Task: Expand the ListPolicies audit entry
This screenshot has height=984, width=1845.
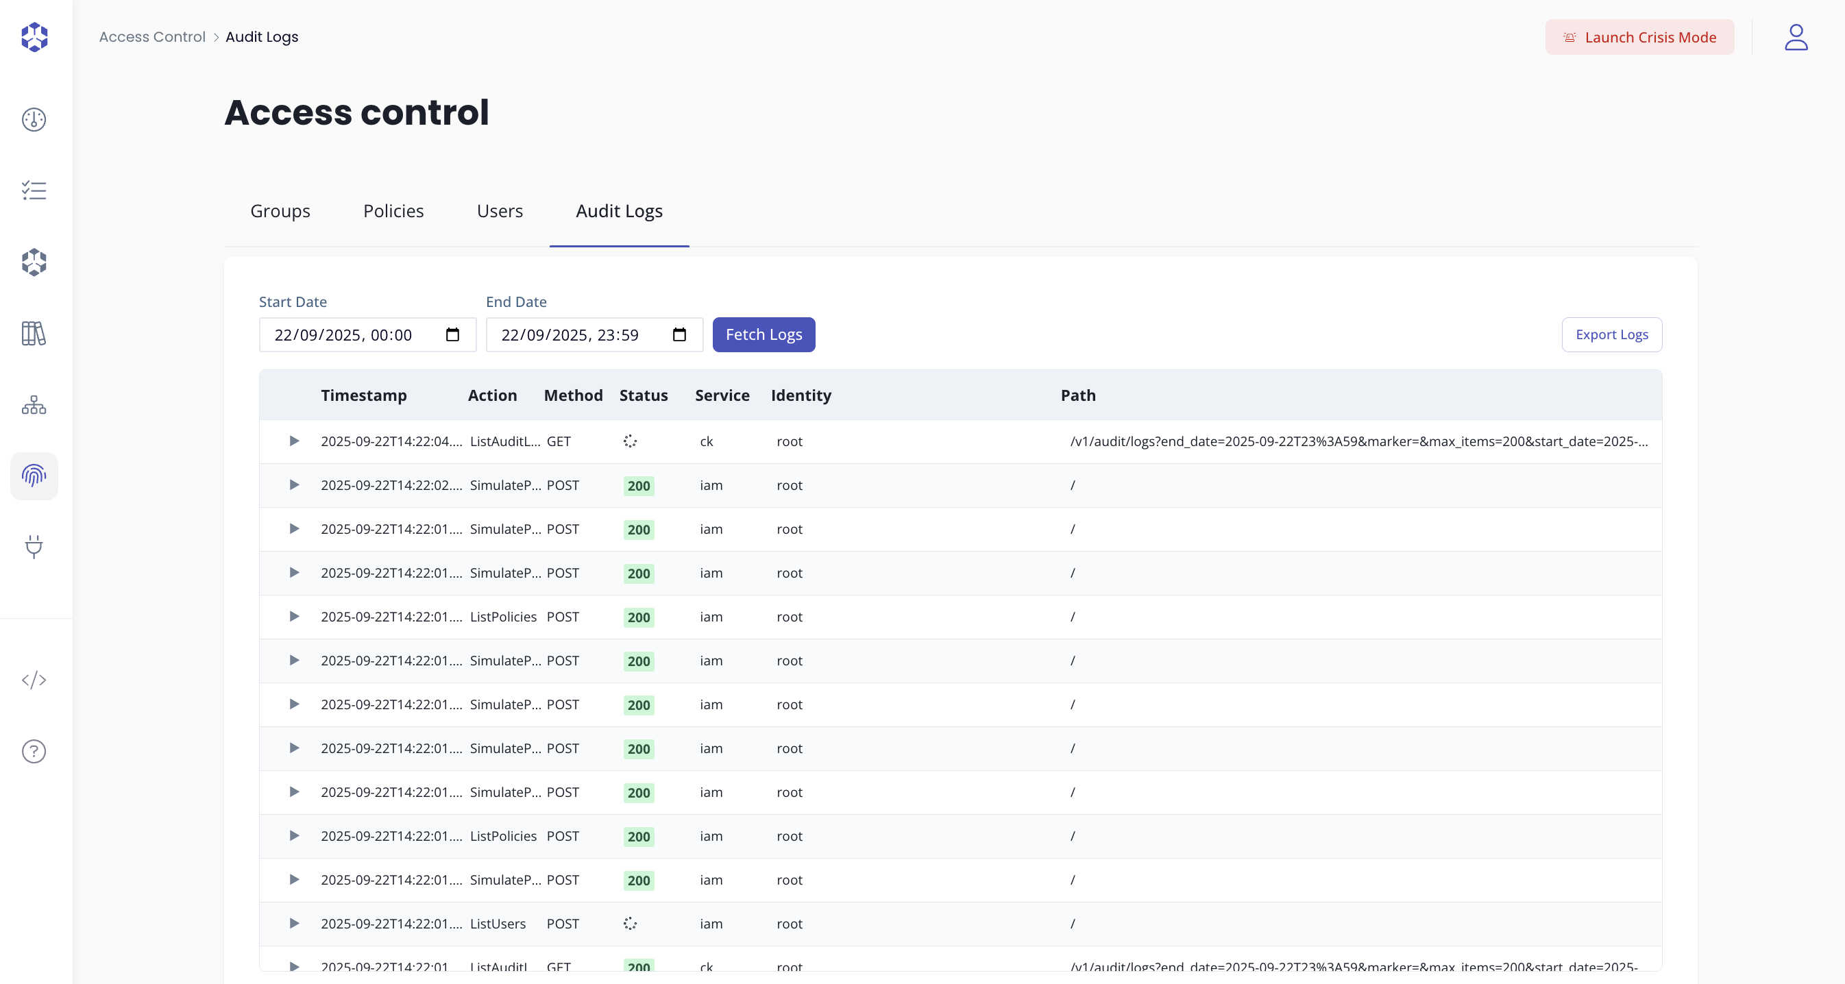Action: pos(293,617)
